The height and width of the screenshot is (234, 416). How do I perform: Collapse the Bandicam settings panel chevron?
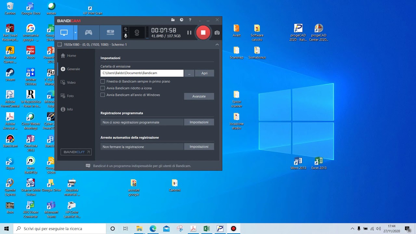point(217,45)
